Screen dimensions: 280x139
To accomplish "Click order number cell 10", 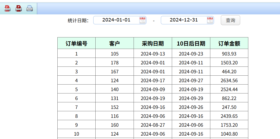I will click(76, 134).
